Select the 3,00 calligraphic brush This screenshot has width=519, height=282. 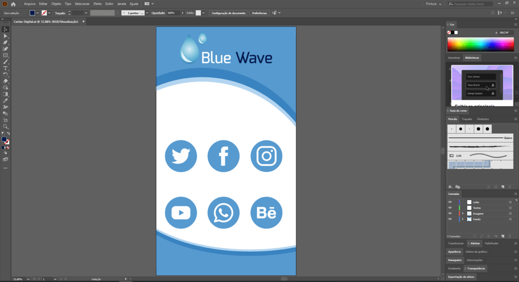(480, 155)
